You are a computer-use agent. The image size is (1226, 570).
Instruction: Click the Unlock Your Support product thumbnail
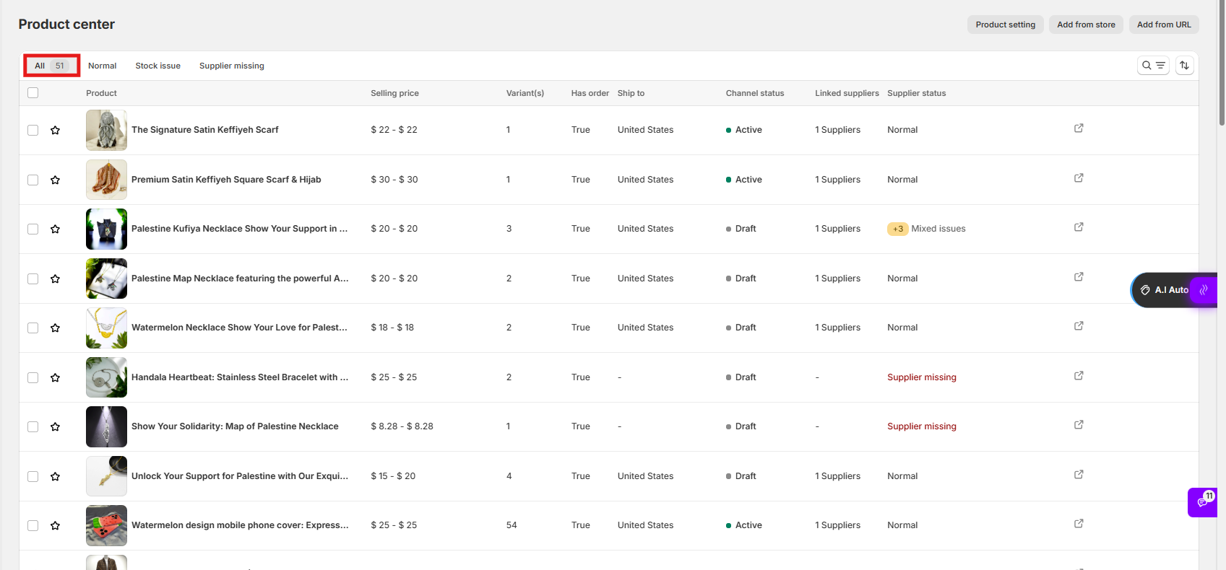tap(106, 476)
